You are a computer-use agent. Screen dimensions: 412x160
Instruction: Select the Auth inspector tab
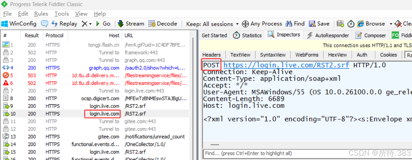pos(362,55)
